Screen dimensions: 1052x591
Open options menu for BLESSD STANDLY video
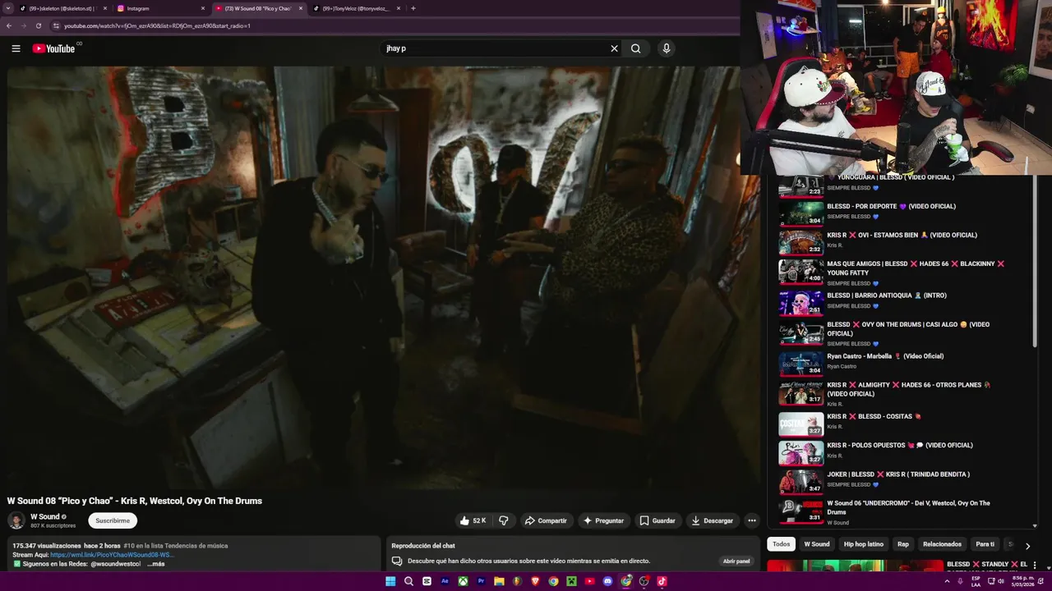coord(1034,565)
